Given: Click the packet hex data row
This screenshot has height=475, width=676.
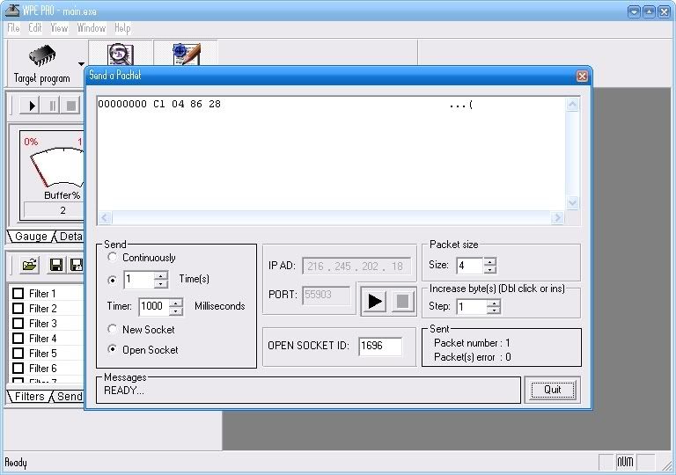Looking at the screenshot, I should (285, 105).
